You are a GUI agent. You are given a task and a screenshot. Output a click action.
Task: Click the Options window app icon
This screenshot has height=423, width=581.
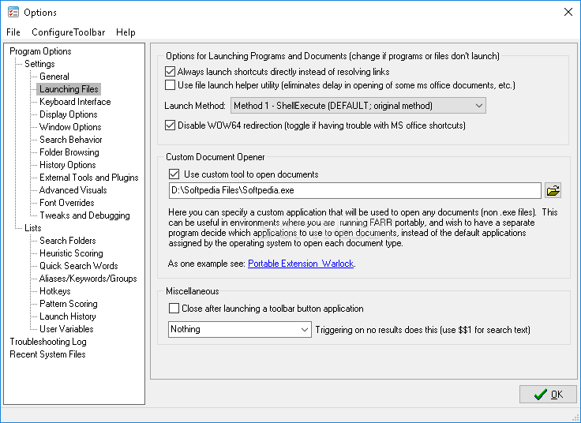(13, 12)
